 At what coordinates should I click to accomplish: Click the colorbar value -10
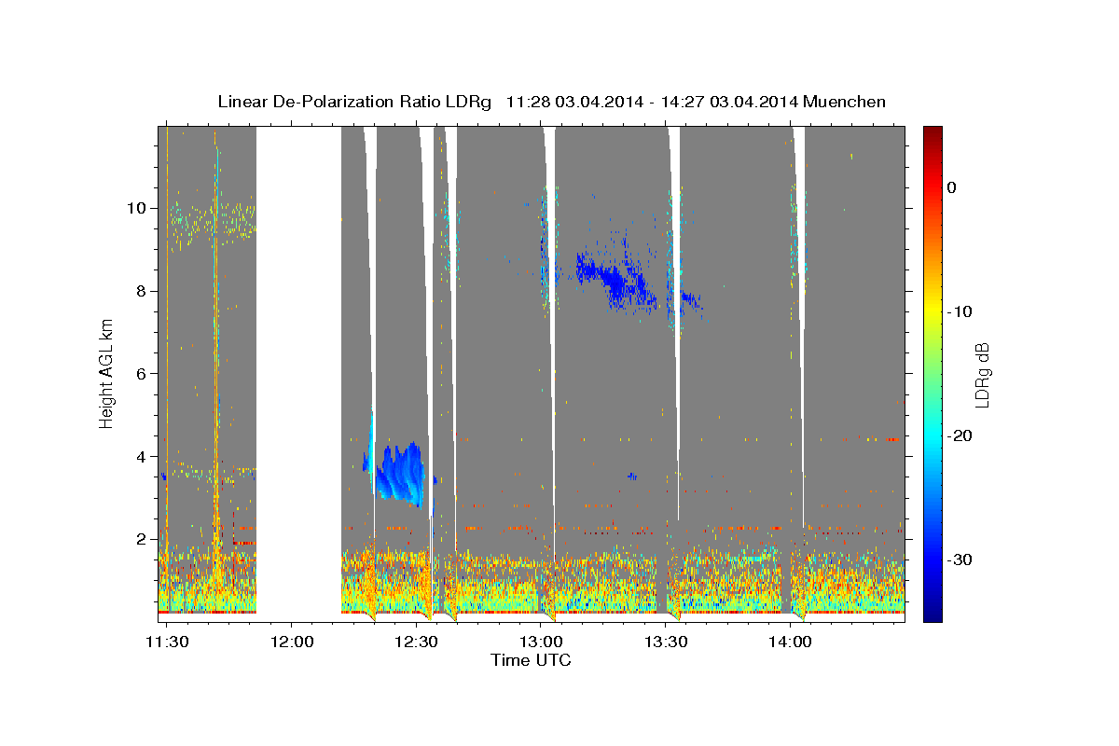[960, 311]
